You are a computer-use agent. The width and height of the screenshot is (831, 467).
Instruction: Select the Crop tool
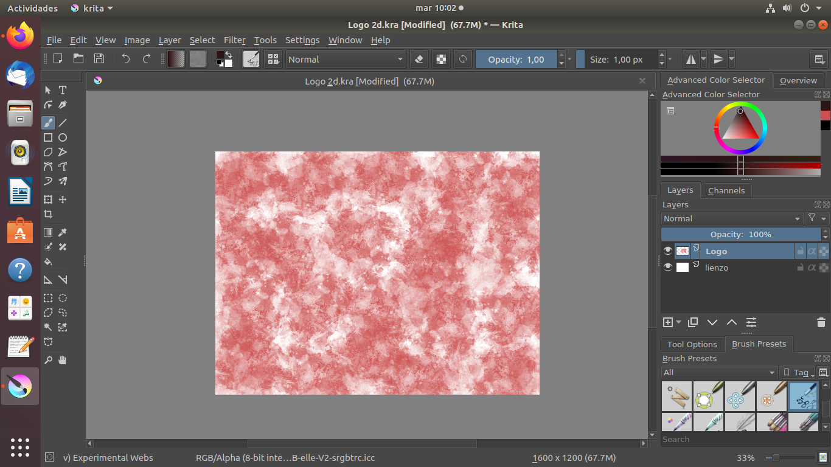tap(48, 214)
